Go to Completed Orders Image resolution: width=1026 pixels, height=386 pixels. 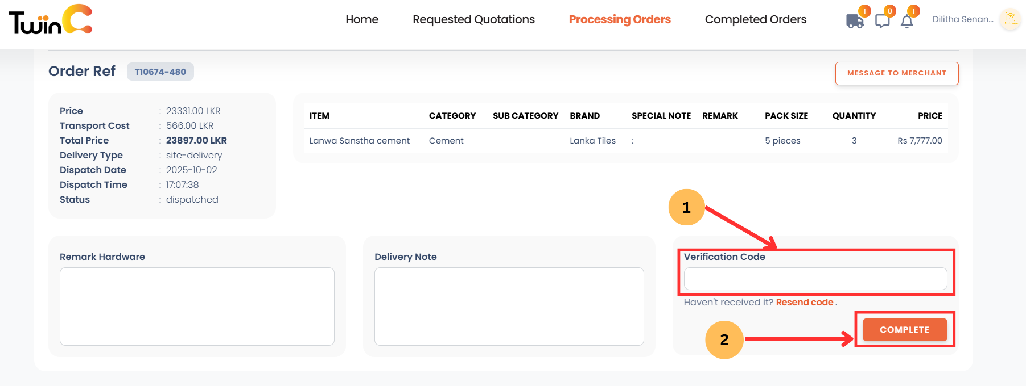755,19
